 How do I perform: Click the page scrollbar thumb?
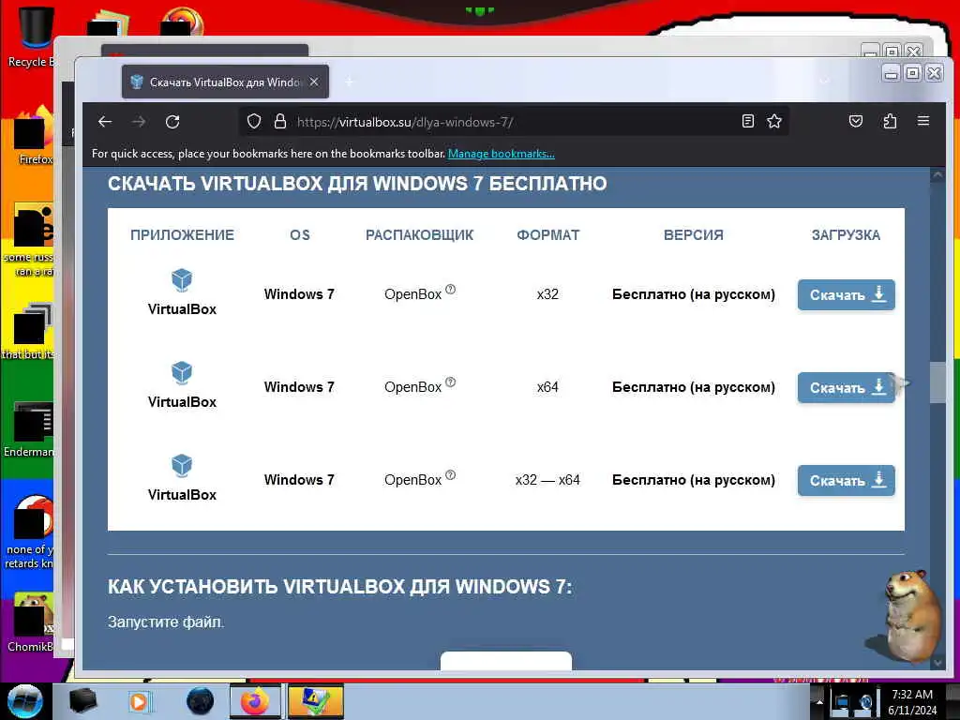[x=937, y=382]
